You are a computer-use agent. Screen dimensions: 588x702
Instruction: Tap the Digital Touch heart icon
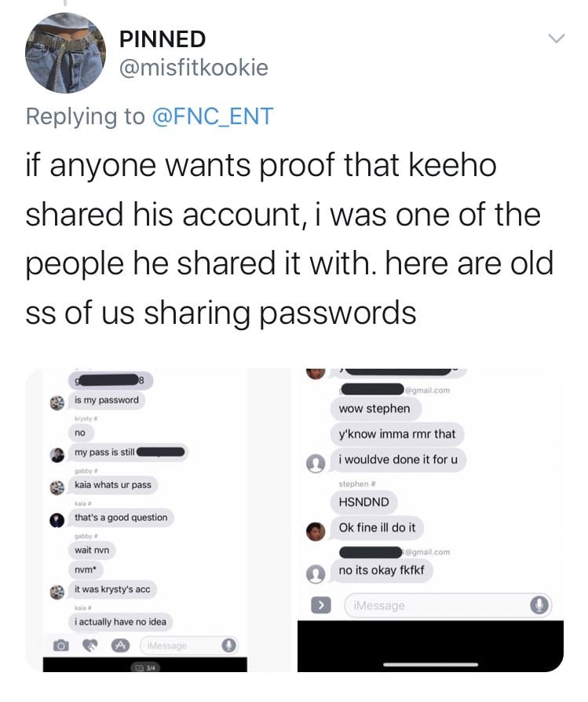(x=90, y=645)
